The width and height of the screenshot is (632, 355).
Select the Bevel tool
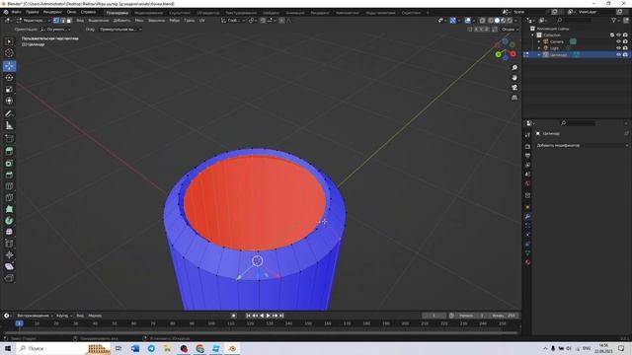[9, 175]
